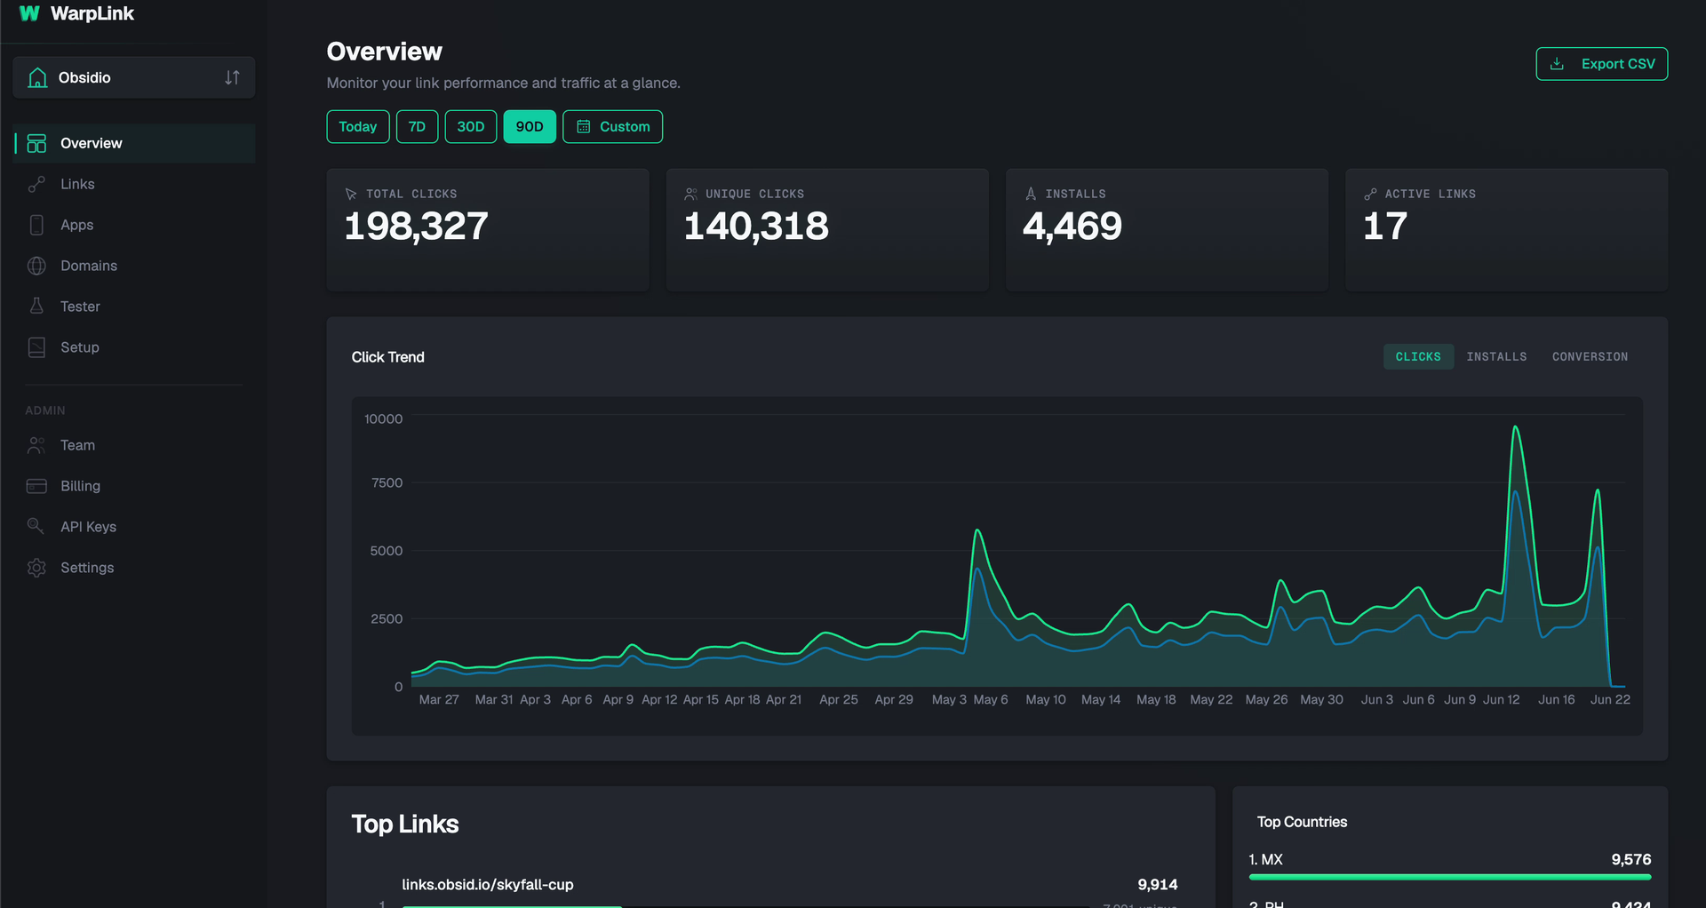Go to the Overview page
This screenshot has width=1706, height=908.
[135, 143]
